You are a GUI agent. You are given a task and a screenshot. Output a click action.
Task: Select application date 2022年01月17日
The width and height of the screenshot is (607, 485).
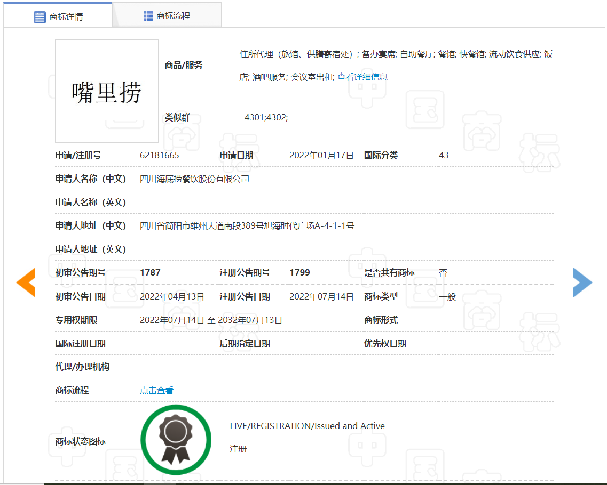[321, 155]
